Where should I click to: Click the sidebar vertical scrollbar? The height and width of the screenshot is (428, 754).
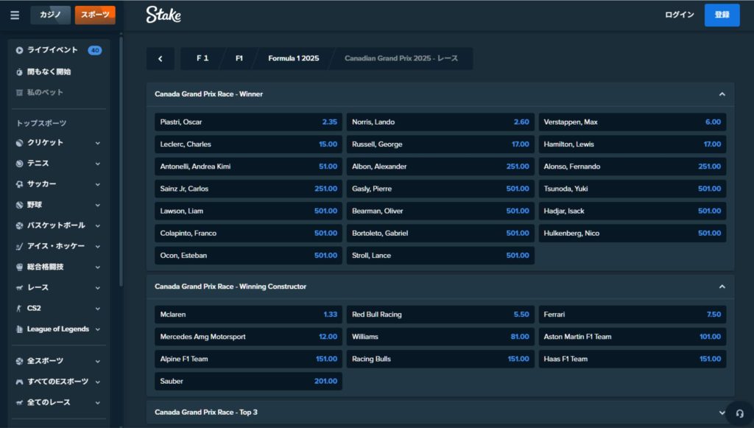click(121, 161)
